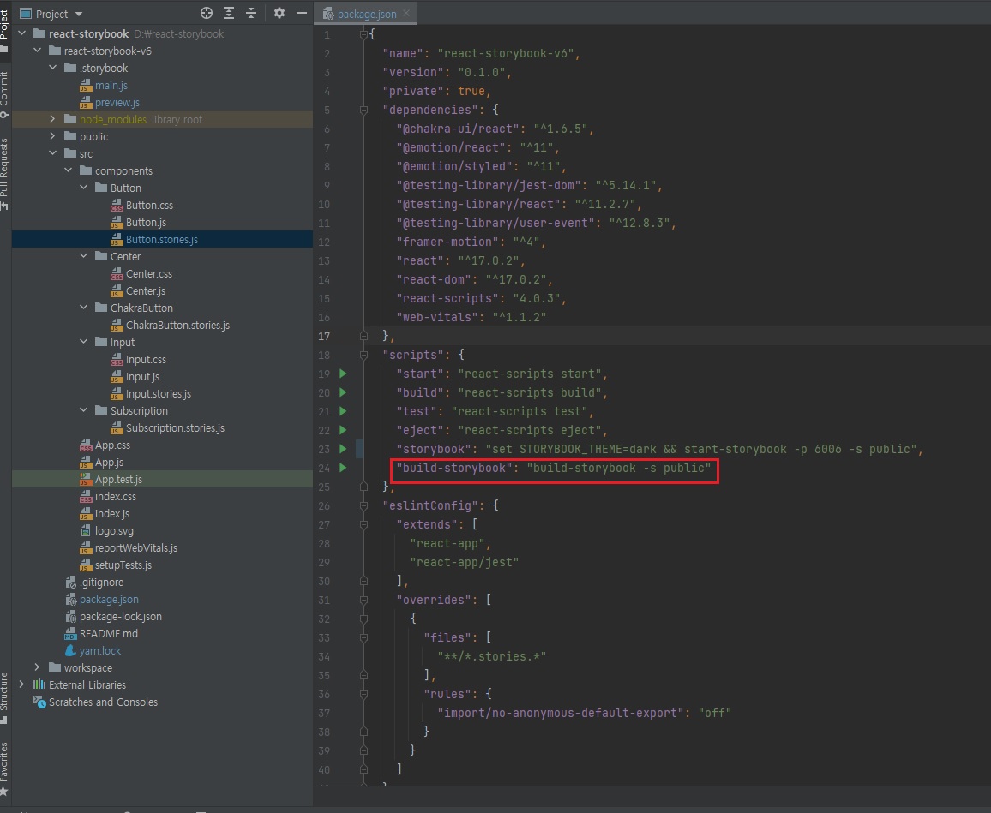This screenshot has width=991, height=813.
Task: Expand External Libraries node
Action: (22, 684)
